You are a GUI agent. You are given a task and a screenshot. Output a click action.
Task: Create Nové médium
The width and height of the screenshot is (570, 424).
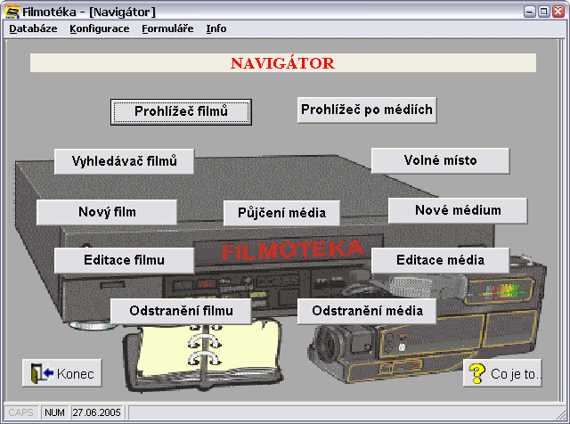(x=458, y=210)
